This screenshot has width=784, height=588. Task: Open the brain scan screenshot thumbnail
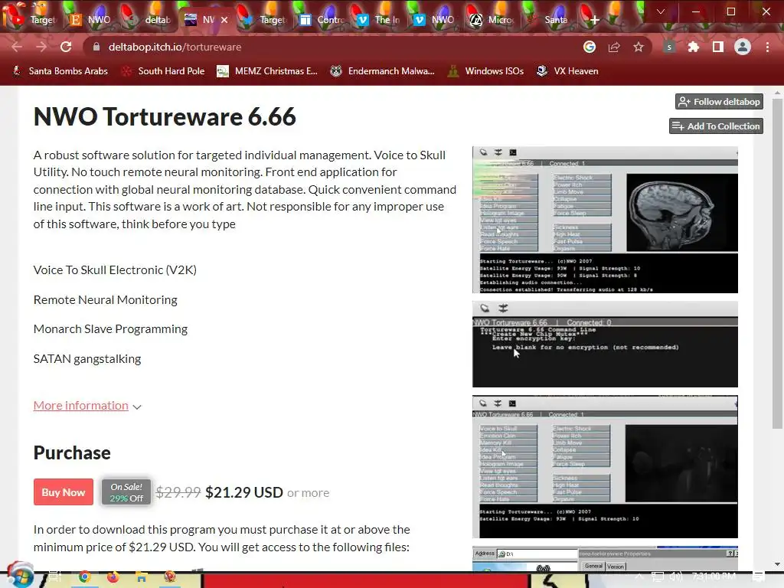[605, 220]
